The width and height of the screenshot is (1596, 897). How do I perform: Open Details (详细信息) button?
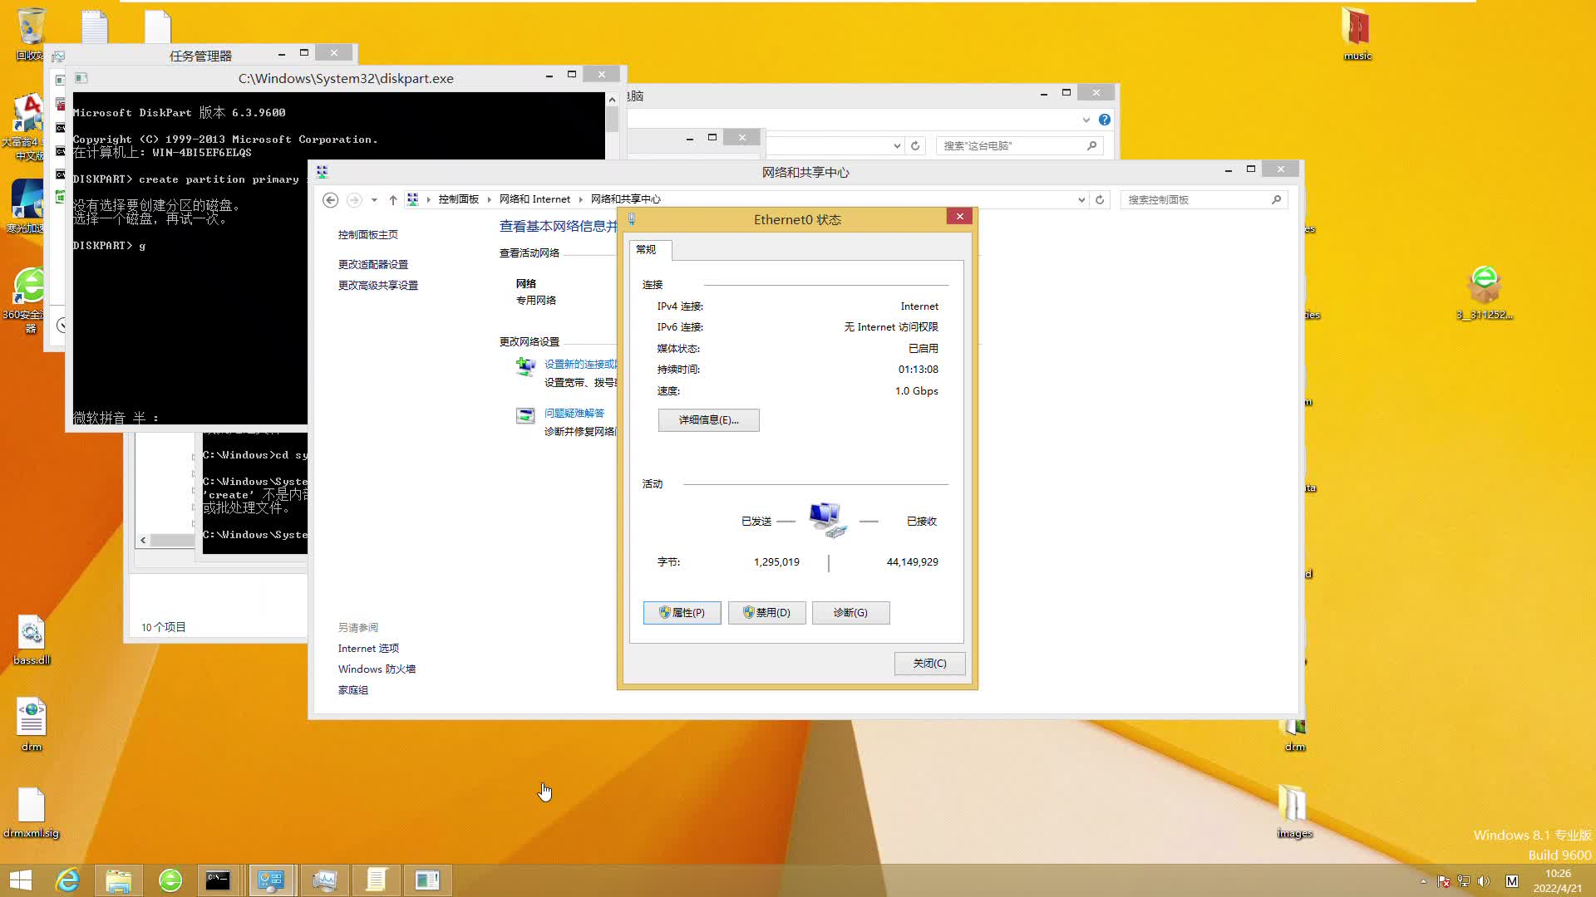tap(708, 420)
